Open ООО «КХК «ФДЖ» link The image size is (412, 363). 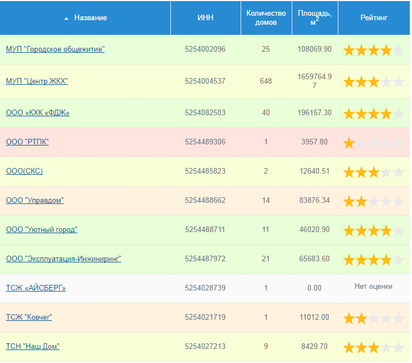(38, 113)
